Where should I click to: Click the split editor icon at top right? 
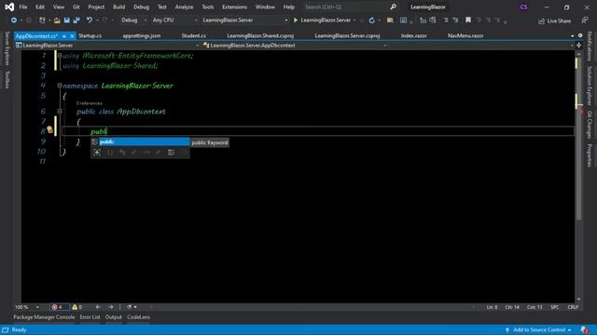(578, 46)
